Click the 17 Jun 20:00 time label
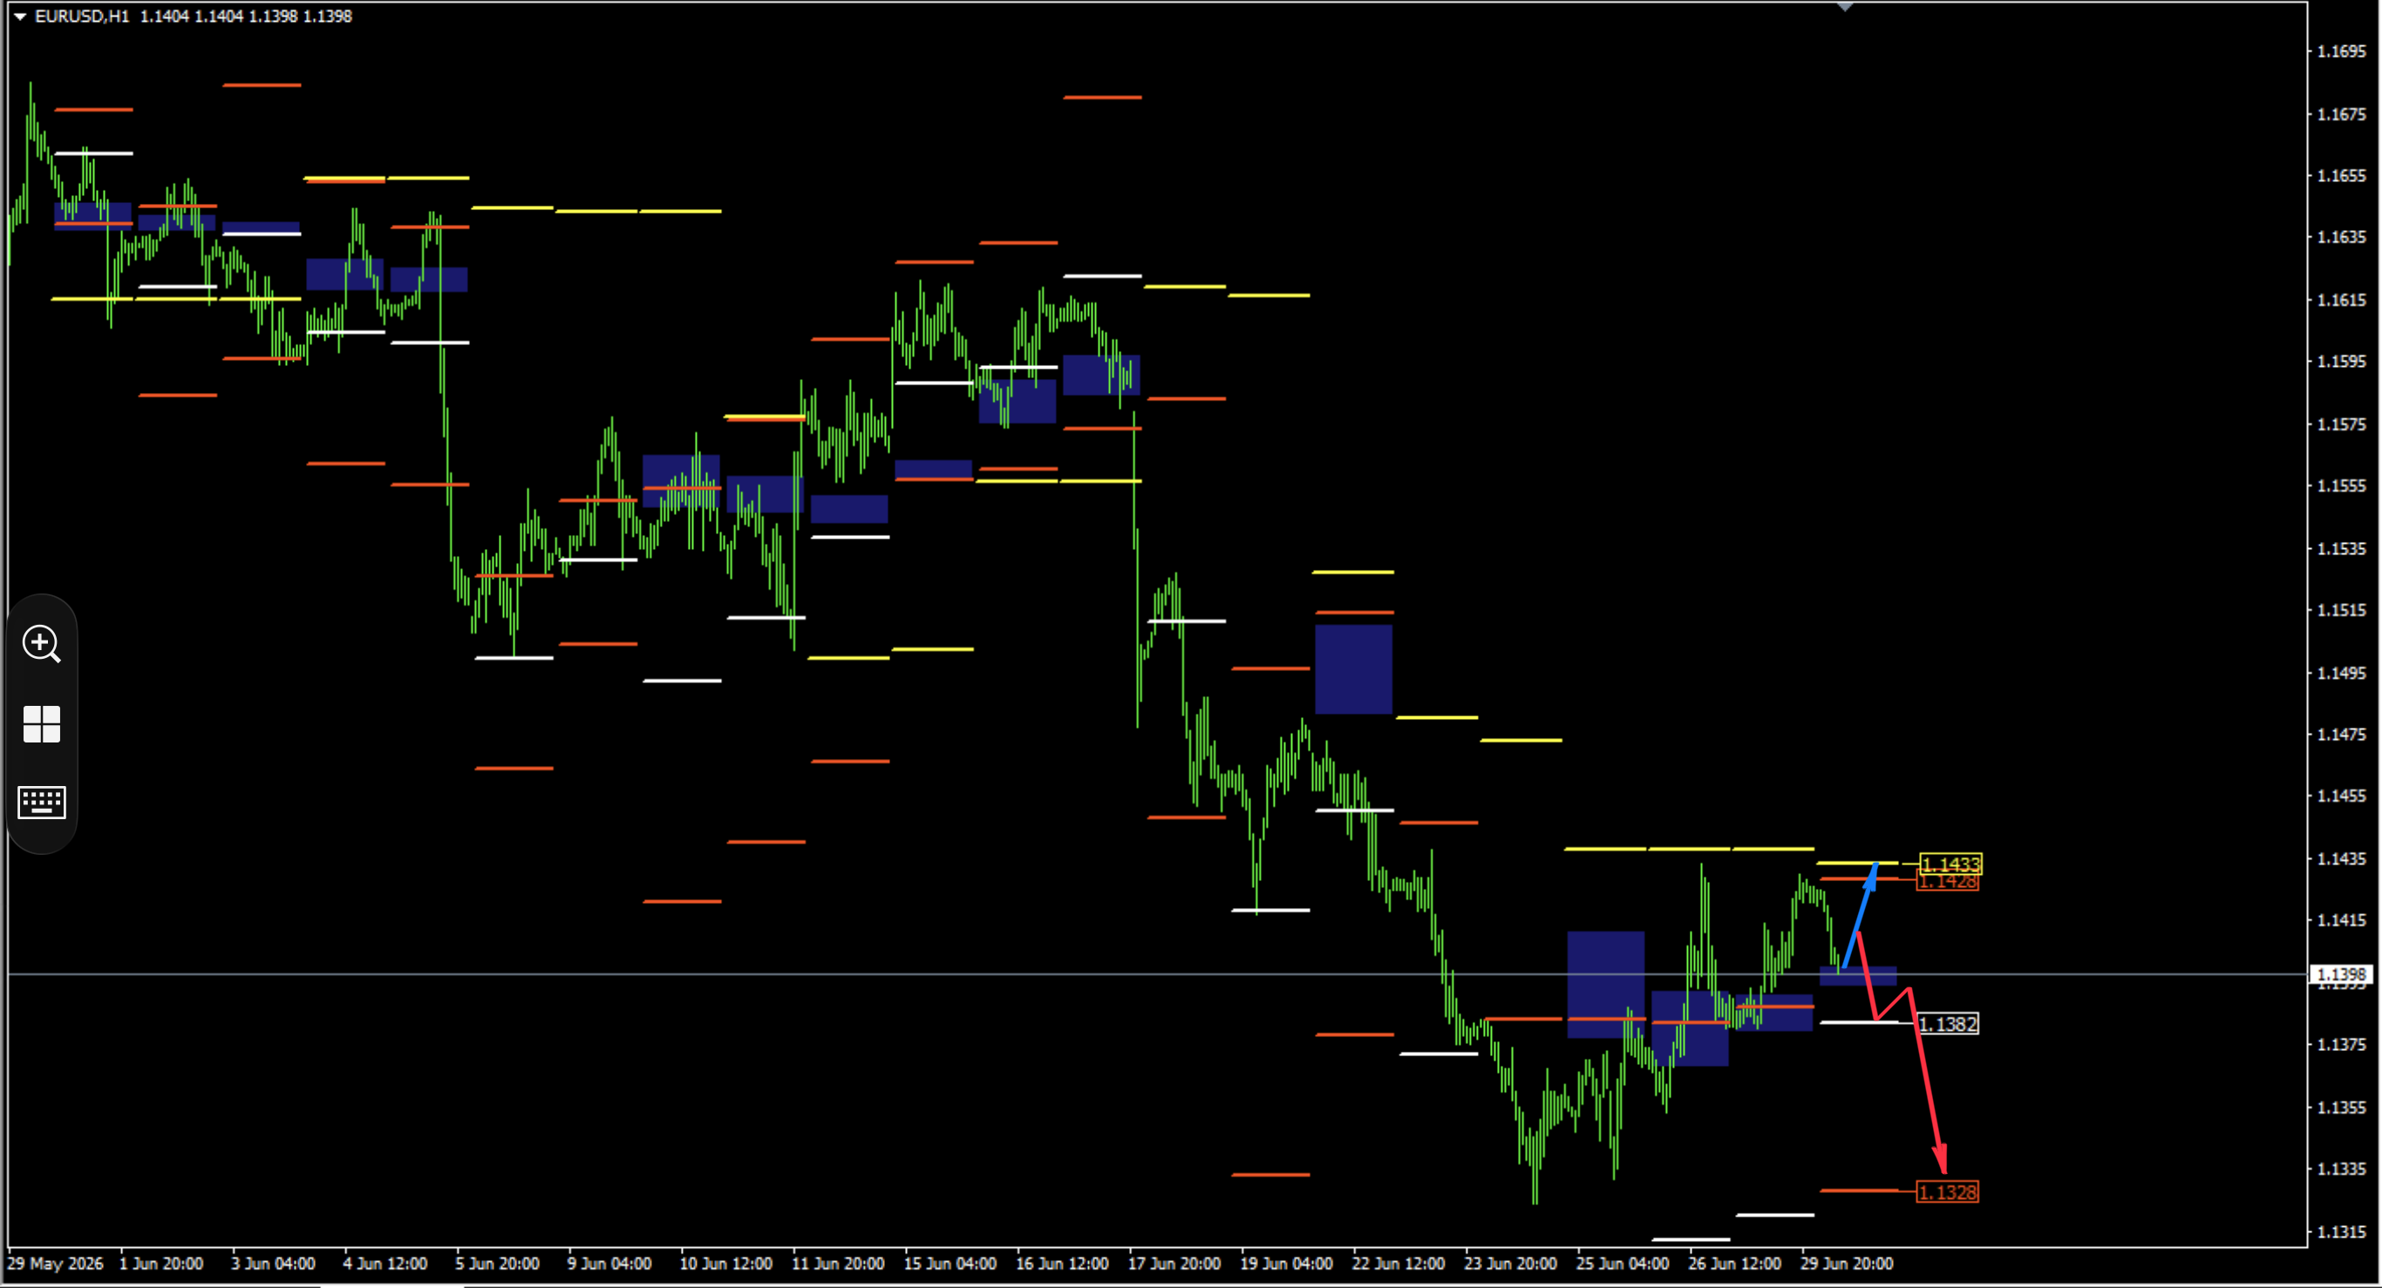Image resolution: width=2382 pixels, height=1288 pixels. [x=1174, y=1263]
